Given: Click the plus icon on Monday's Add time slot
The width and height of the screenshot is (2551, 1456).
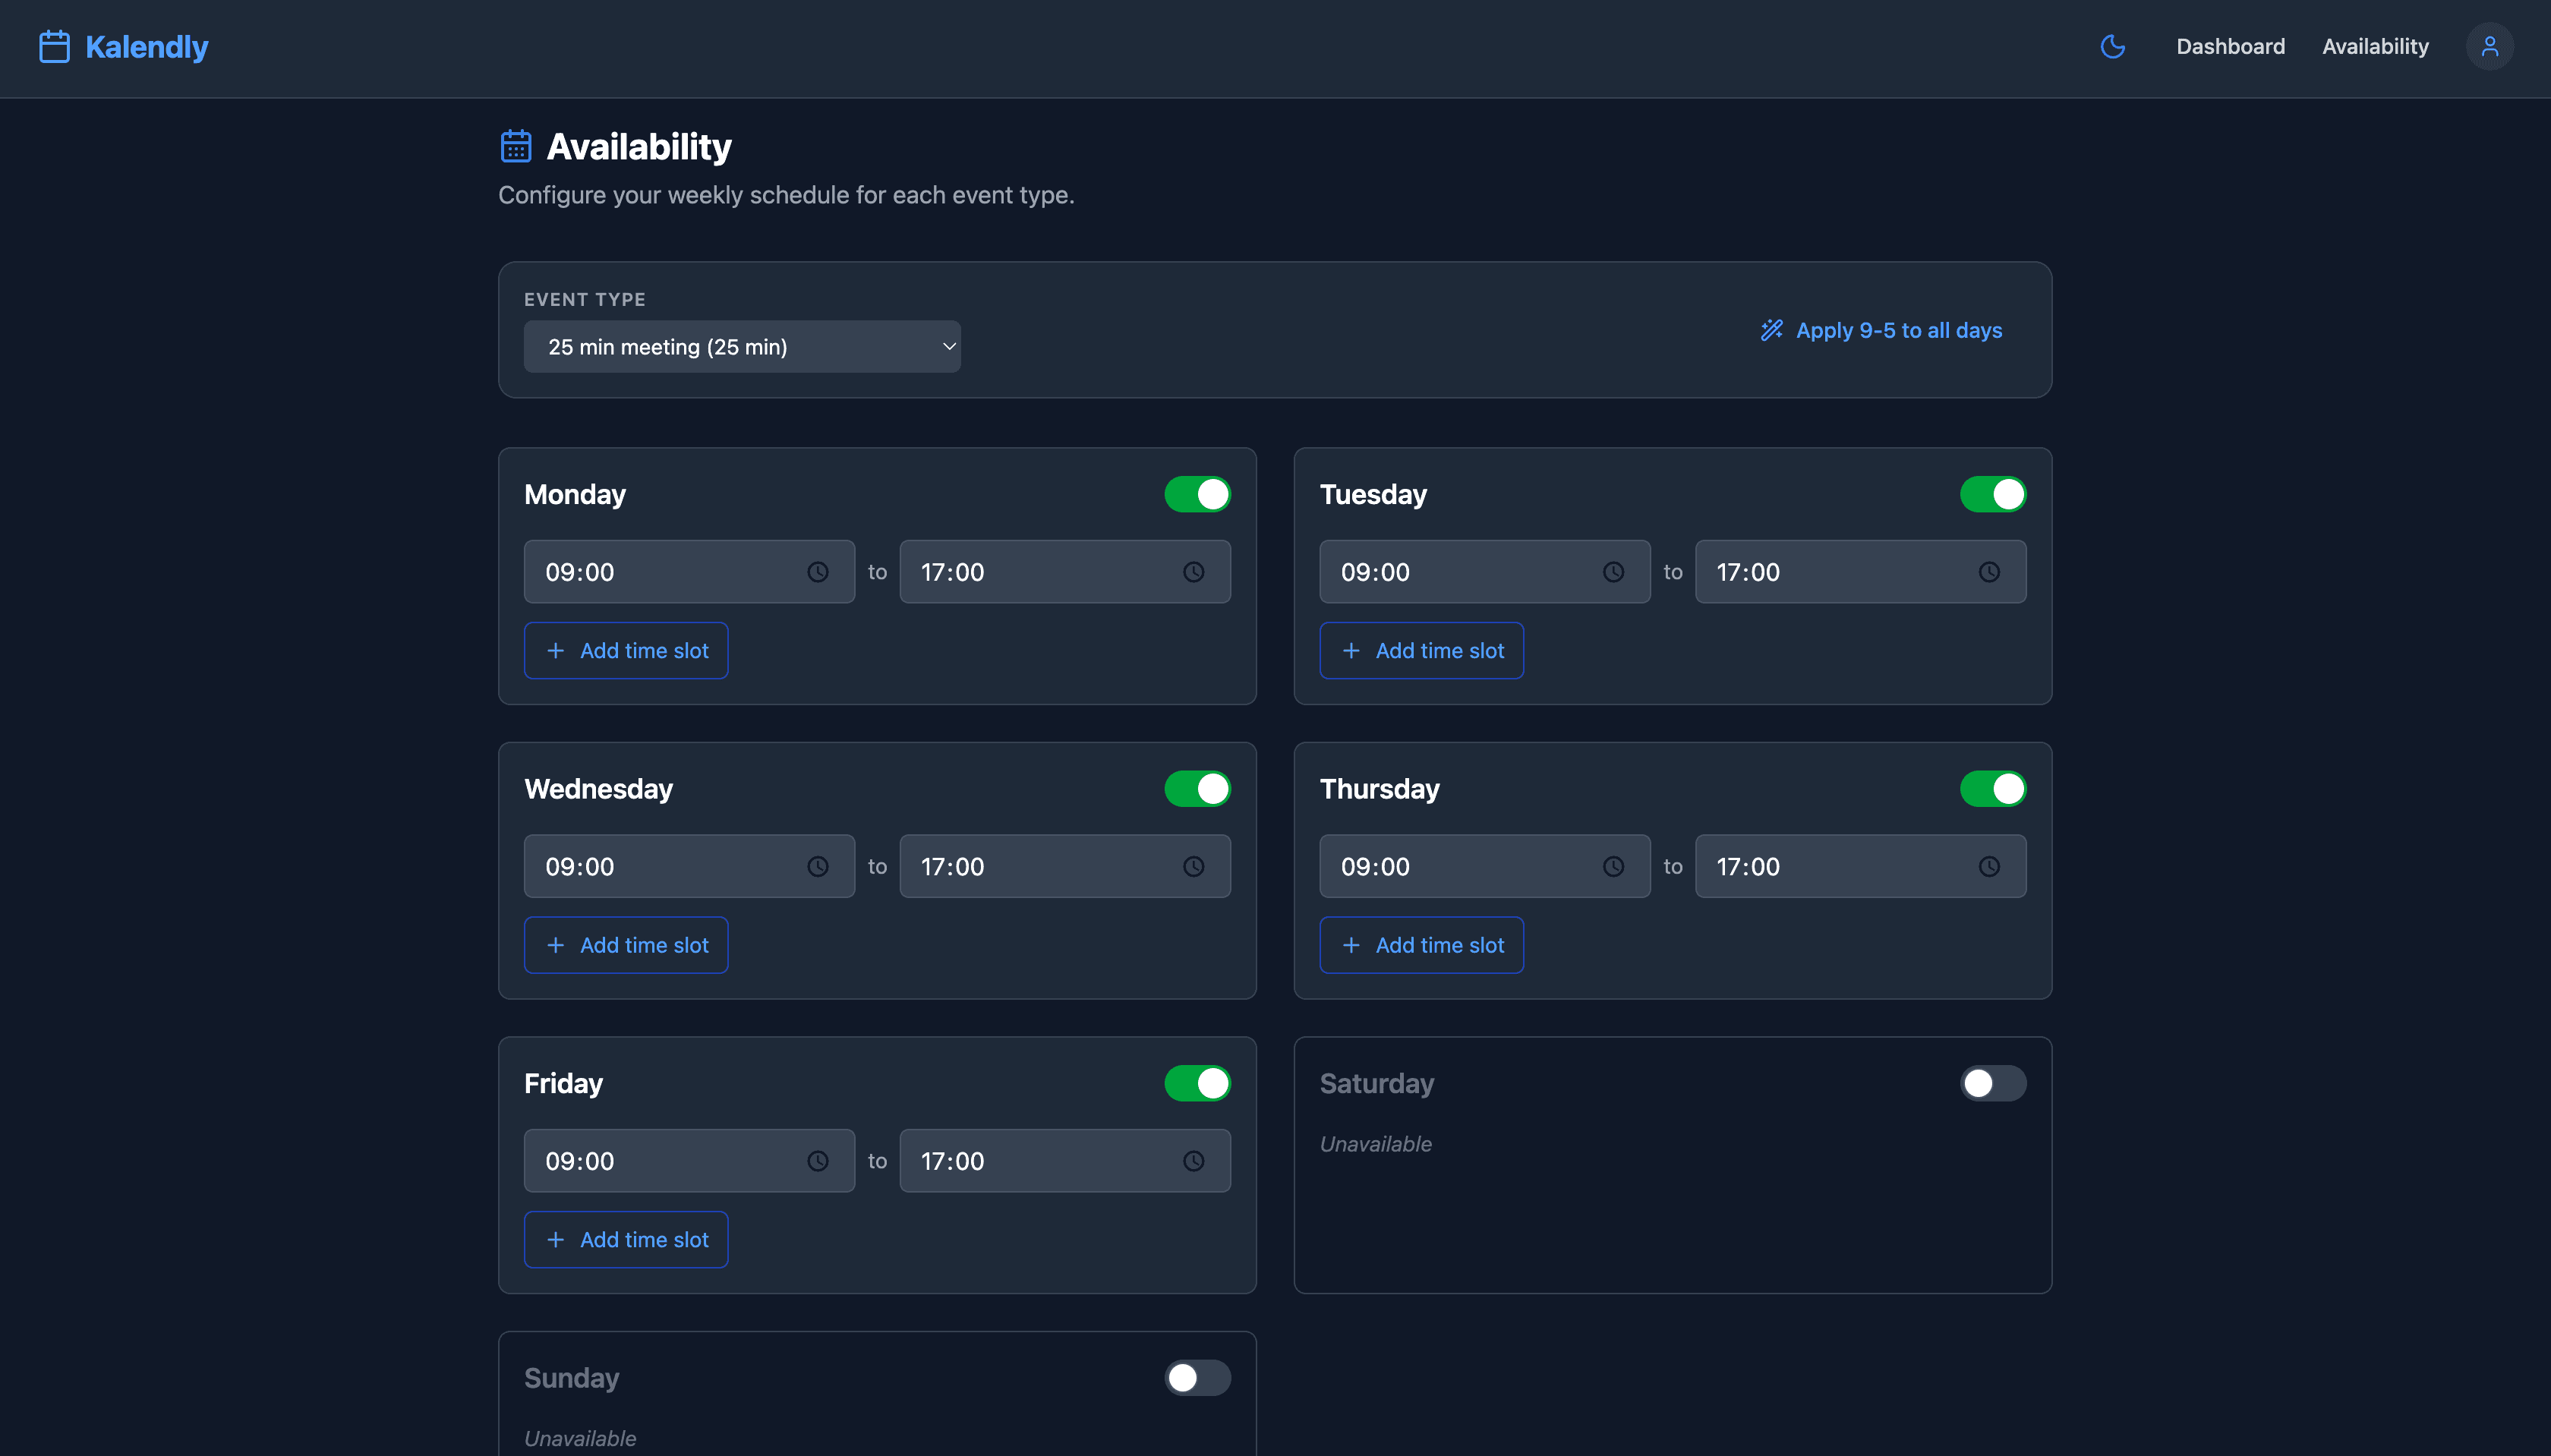Looking at the screenshot, I should [x=557, y=650].
